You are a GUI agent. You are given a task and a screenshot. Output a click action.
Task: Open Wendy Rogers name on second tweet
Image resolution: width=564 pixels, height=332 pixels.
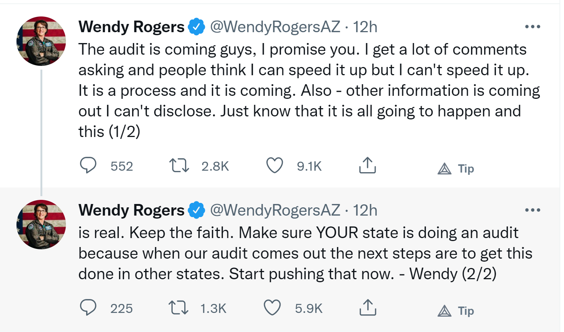point(131,210)
